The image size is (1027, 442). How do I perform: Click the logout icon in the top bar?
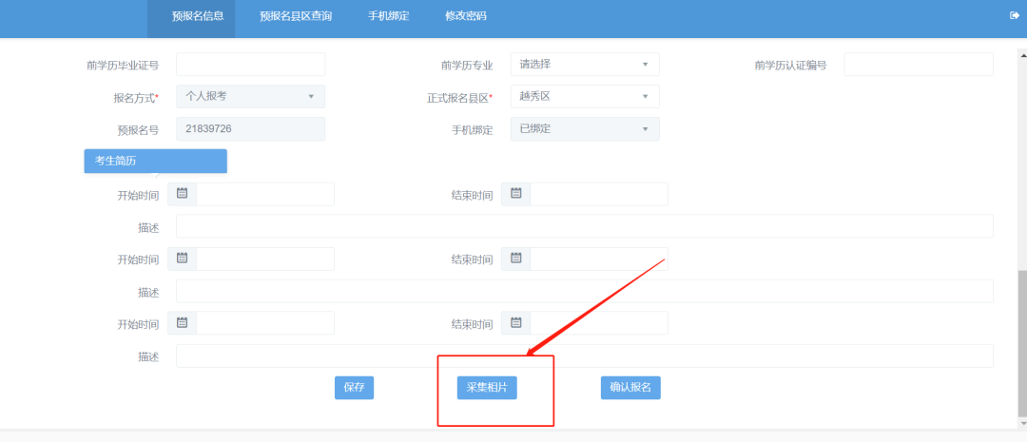(1014, 16)
